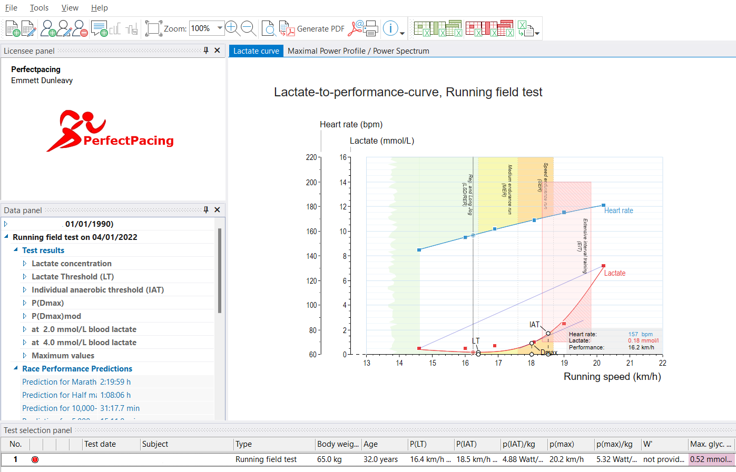736x472 pixels.
Task: Expand the Lactate concentration tree entry
Action: (x=25, y=263)
